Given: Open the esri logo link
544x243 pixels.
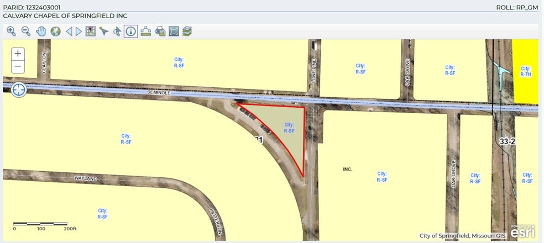Looking at the screenshot, I should click(x=522, y=233).
